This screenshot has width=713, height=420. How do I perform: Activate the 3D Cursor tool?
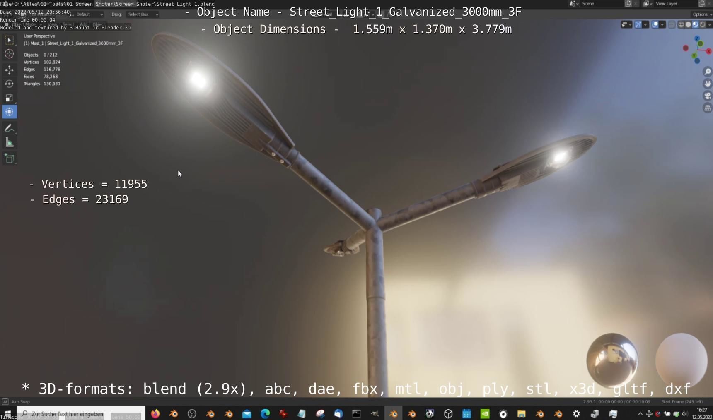(9, 54)
